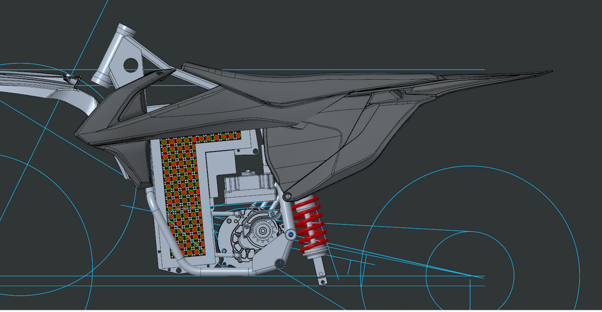Select the round electric motor housing
The width and height of the screenshot is (602, 312).
point(246,235)
